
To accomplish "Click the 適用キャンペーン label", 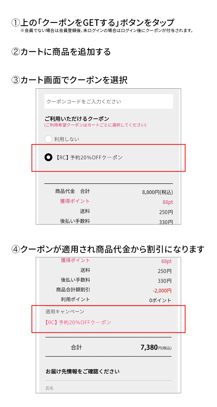I will click(x=65, y=312).
